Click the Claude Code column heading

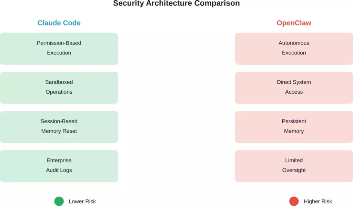(59, 23)
